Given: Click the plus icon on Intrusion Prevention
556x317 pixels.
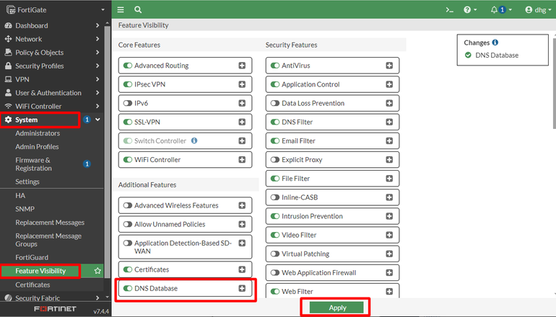Looking at the screenshot, I should pyautogui.click(x=389, y=216).
